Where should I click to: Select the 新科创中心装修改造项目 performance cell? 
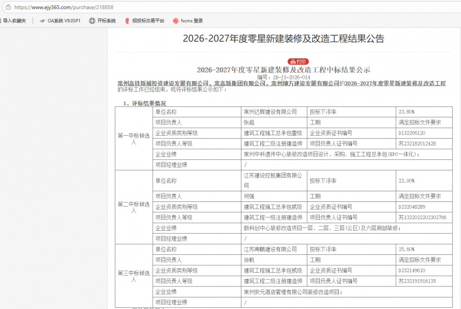pyautogui.click(x=347, y=228)
